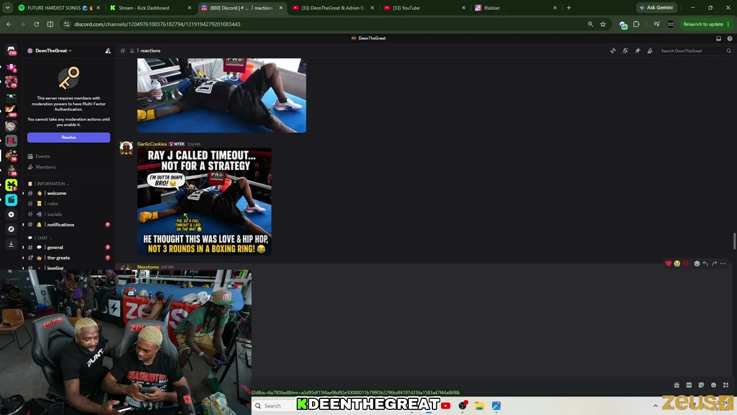Image resolution: width=737 pixels, height=415 pixels.
Task: Click Ask Gemini button
Action: [x=656, y=8]
